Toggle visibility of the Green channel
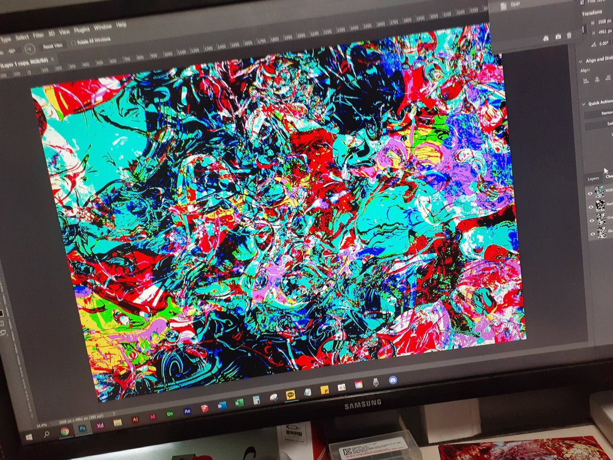This screenshot has width=613, height=460. 592,221
